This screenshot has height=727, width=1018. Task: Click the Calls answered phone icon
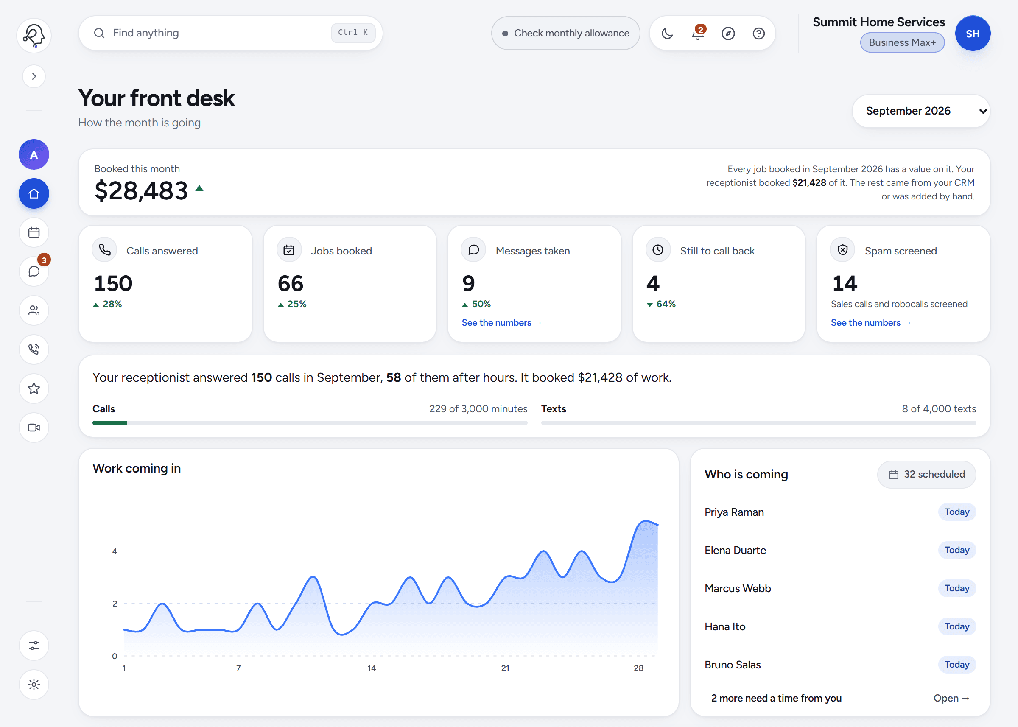tap(104, 250)
